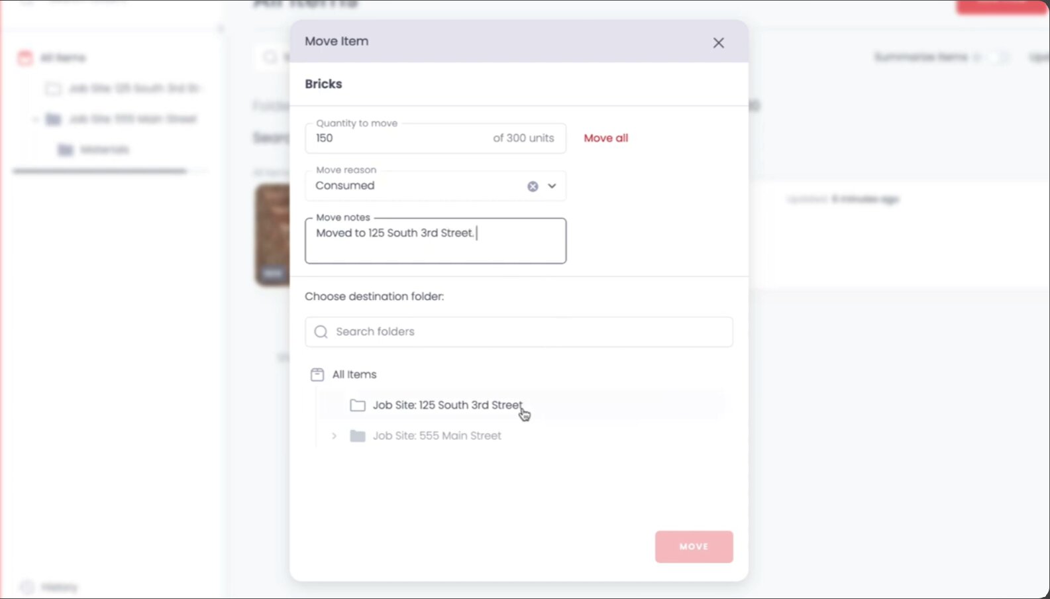Image resolution: width=1050 pixels, height=599 pixels.
Task: Click the Search folders field
Action: [x=530, y=332]
